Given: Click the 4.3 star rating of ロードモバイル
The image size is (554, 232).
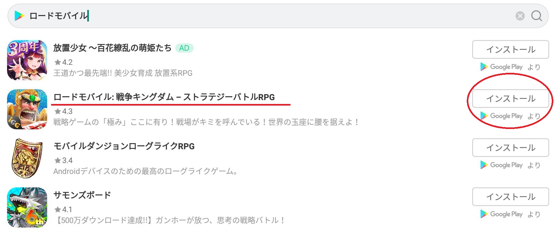Looking at the screenshot, I should pyautogui.click(x=63, y=111).
